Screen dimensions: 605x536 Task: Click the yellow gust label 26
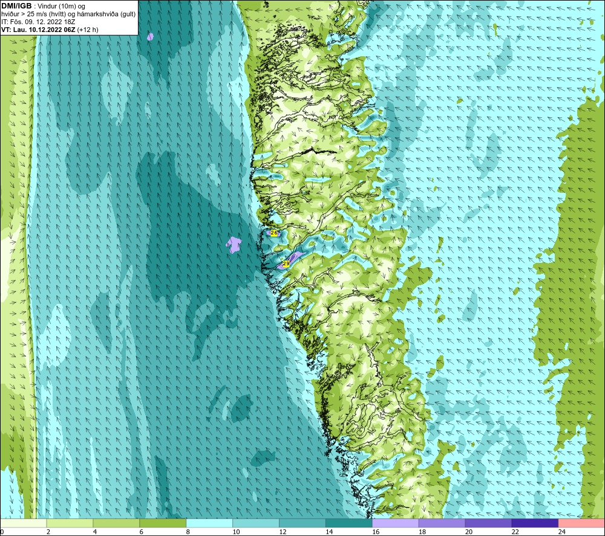[274, 233]
